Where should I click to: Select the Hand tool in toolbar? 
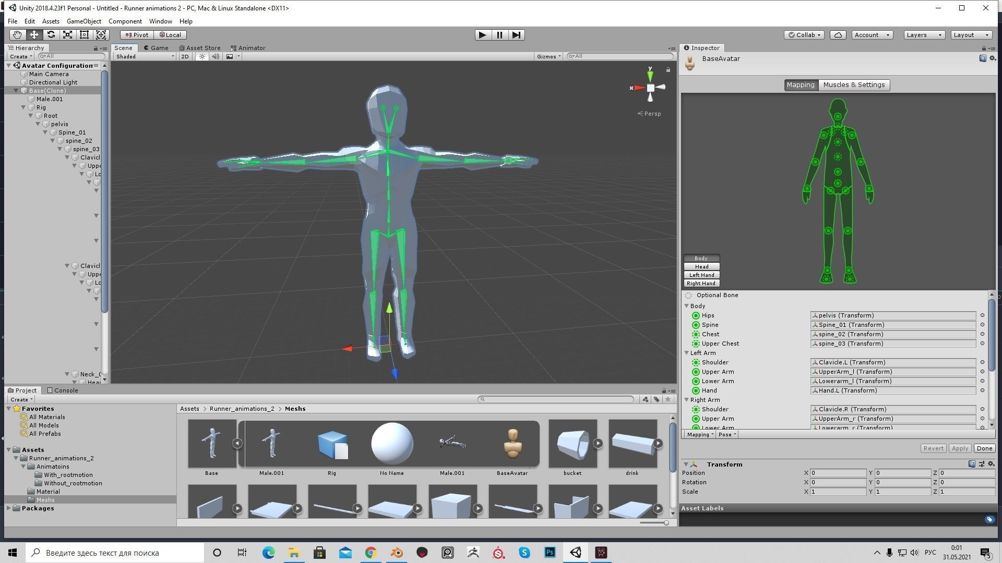[17, 35]
